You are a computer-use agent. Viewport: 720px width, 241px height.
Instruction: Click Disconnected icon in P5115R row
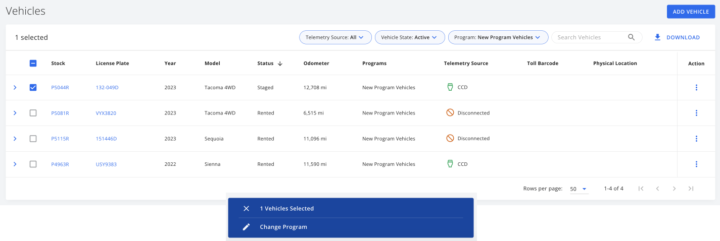tap(450, 138)
